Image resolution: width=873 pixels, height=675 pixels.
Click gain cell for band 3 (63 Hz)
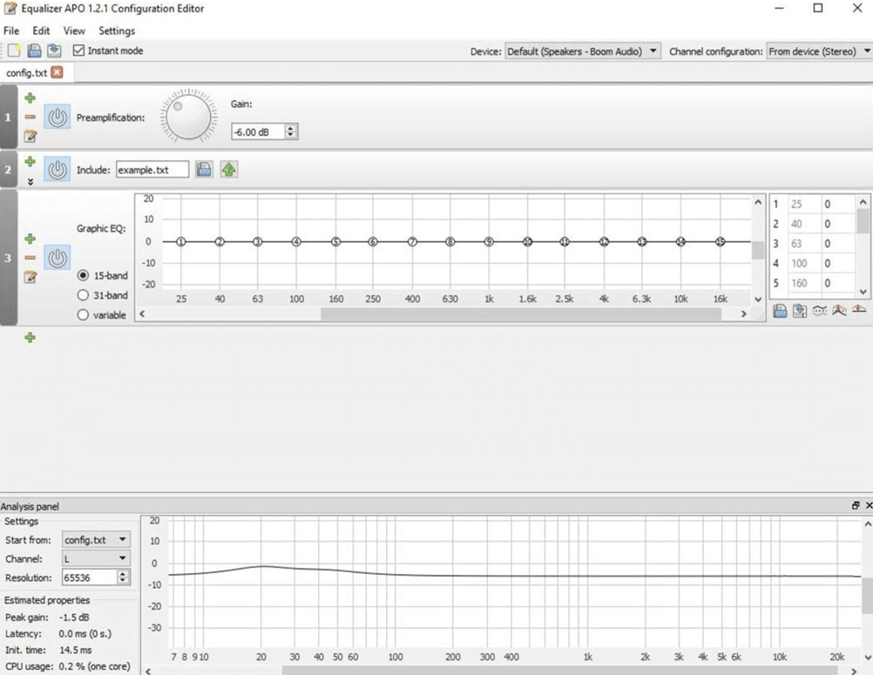[x=838, y=244]
